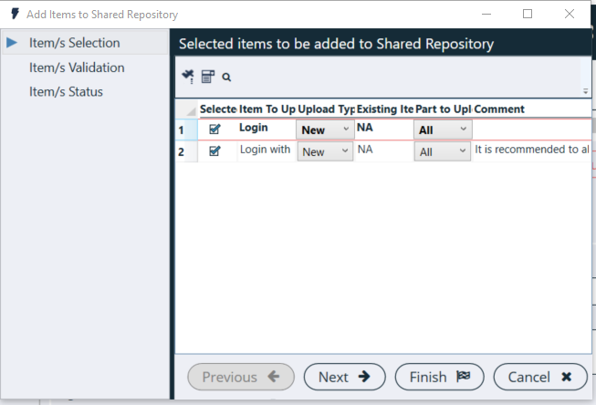Click the toolbar overflow arrow at right edge

point(585,91)
